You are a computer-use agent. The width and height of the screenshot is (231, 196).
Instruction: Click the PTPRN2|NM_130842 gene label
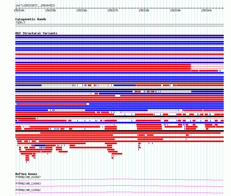pyautogui.click(x=28, y=190)
